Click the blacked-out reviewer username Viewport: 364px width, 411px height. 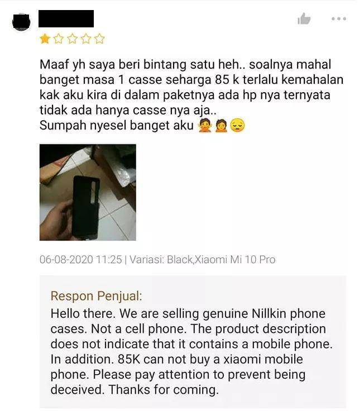point(66,18)
